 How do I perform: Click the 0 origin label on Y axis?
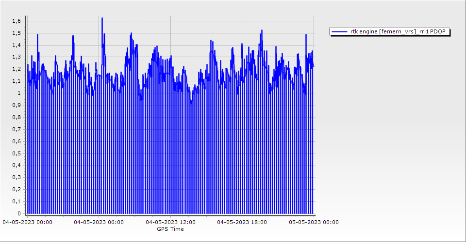click(19, 213)
